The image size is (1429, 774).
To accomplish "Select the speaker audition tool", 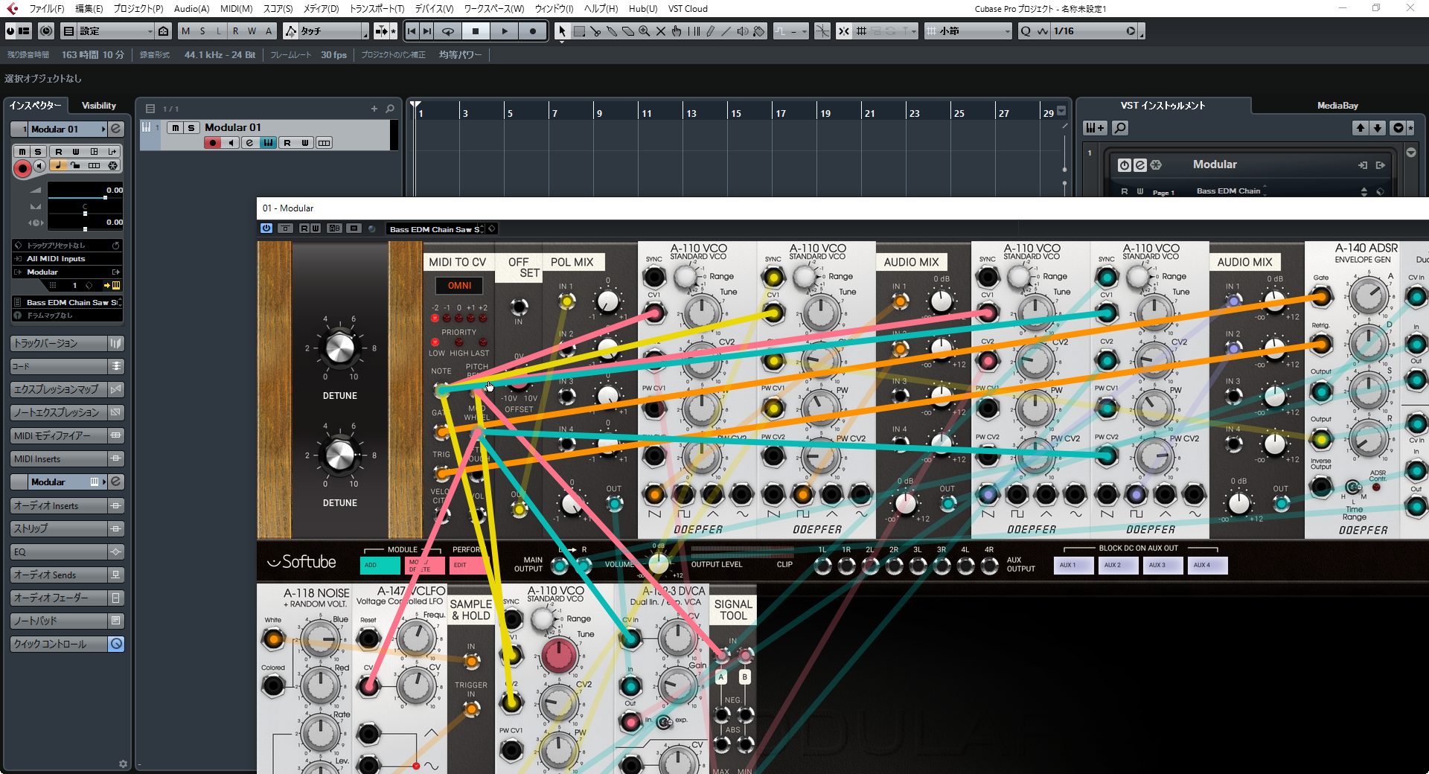I will pos(743,31).
